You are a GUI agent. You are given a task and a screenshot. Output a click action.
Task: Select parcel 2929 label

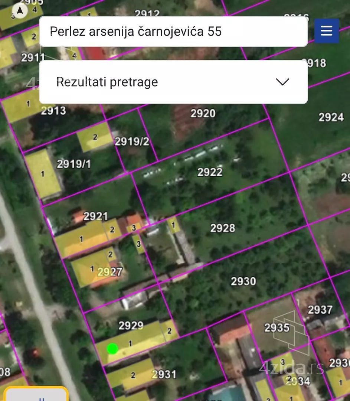coord(131,326)
